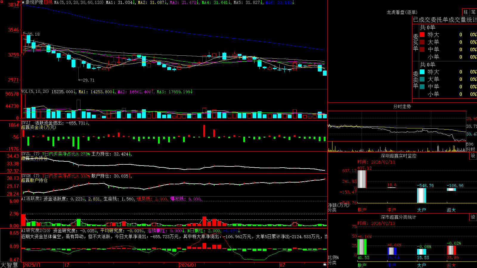
Task: Click teal swatch beside 委卖单 大单
Action: click(422, 79)
